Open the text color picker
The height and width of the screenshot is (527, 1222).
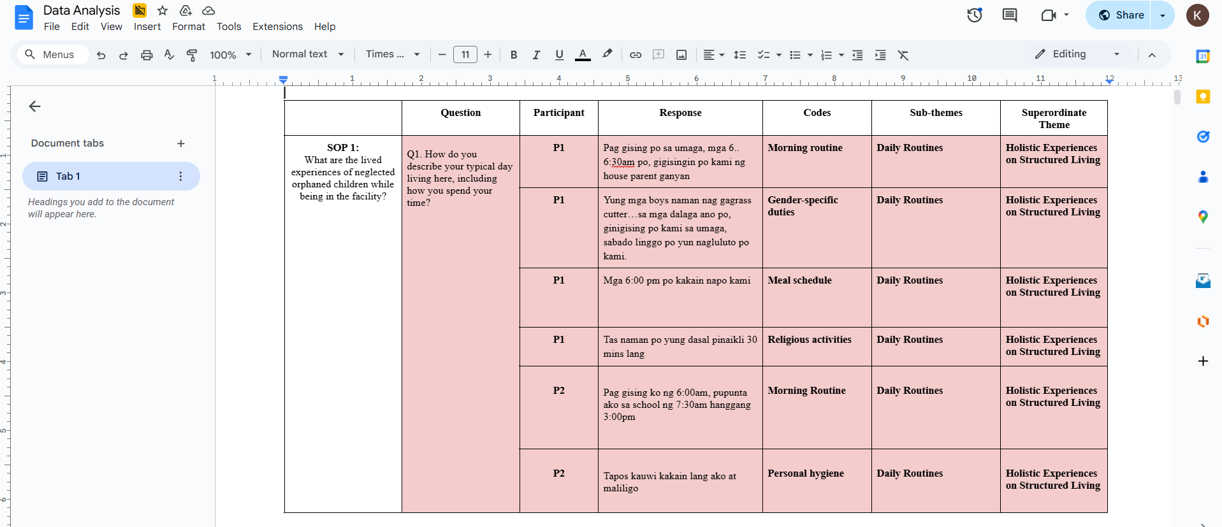(x=583, y=55)
